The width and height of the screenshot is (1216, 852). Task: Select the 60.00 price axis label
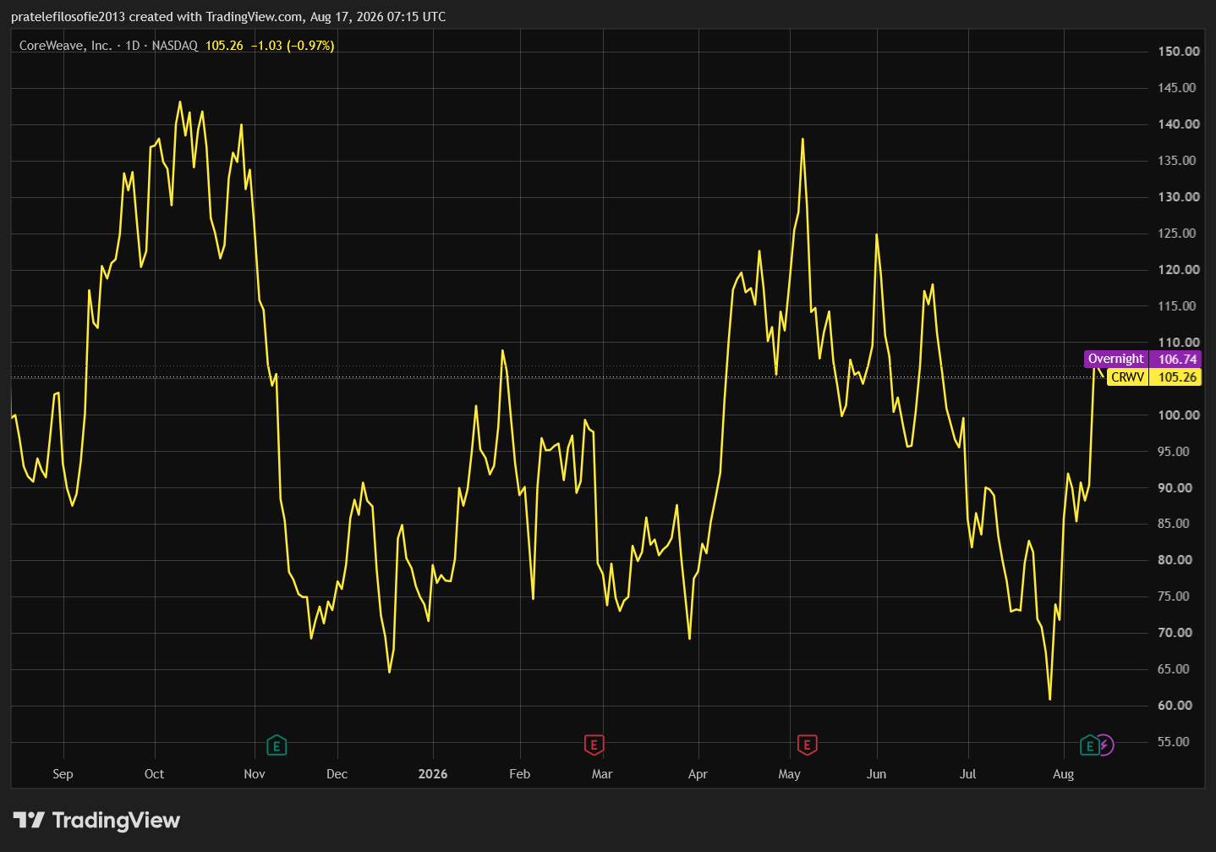(1175, 706)
